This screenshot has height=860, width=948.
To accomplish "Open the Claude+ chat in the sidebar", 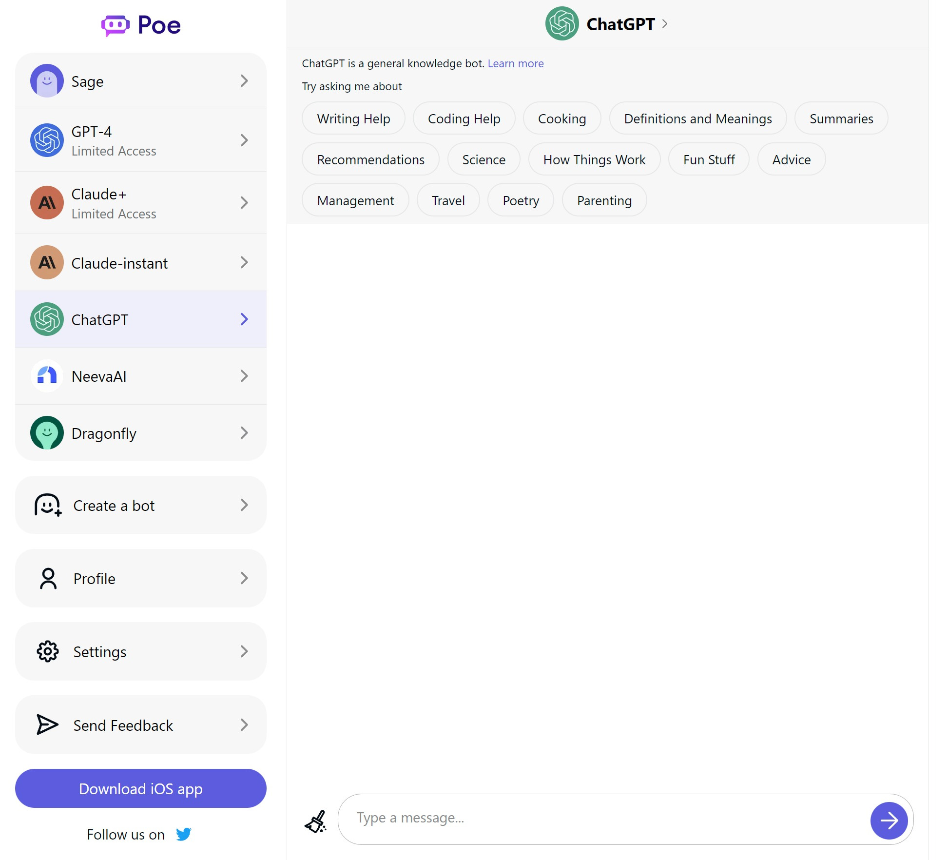I will click(x=140, y=203).
